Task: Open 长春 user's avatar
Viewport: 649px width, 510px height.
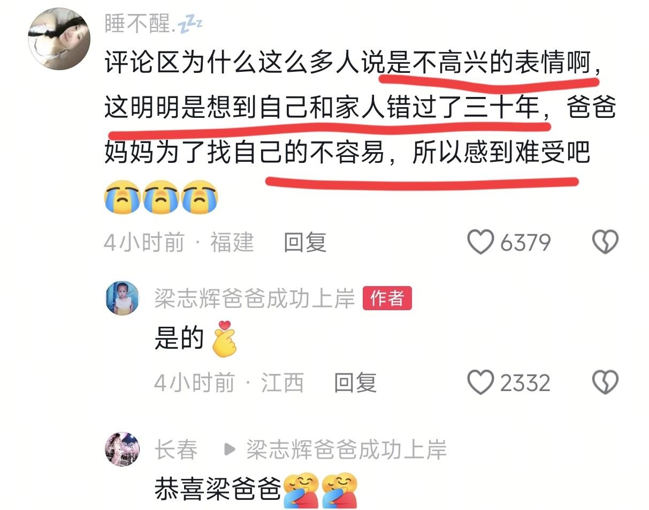Action: [123, 449]
